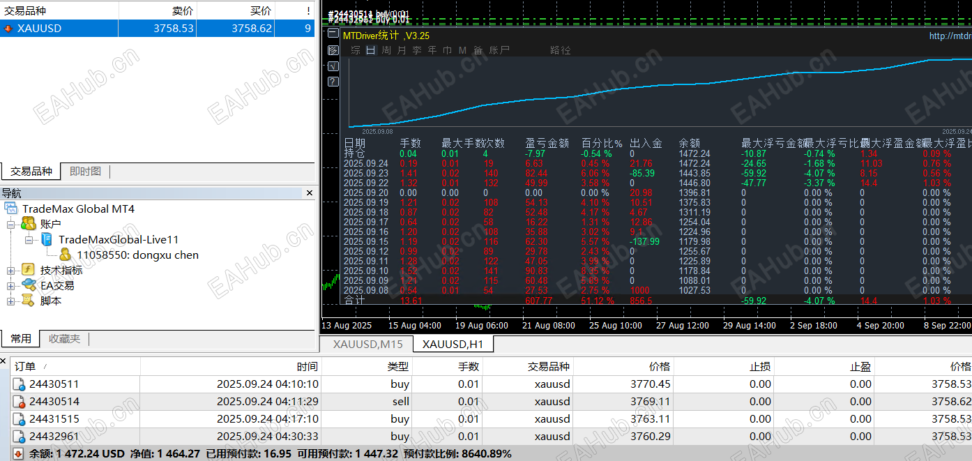The height and width of the screenshot is (461, 972).
Task: Click the chart icon beside the MTDriver tabs
Action: [333, 50]
